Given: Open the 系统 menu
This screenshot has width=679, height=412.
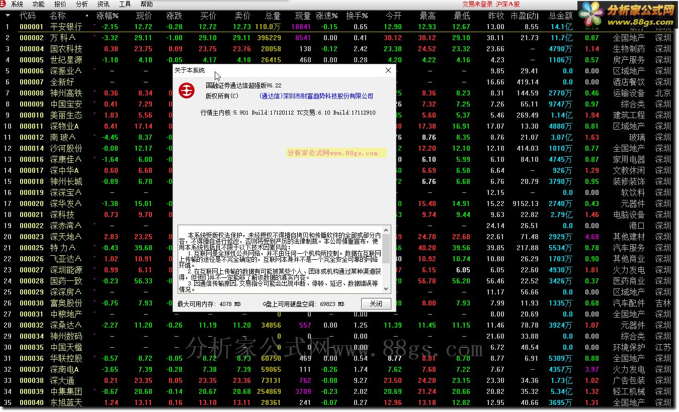Looking at the screenshot, I should coord(17,5).
